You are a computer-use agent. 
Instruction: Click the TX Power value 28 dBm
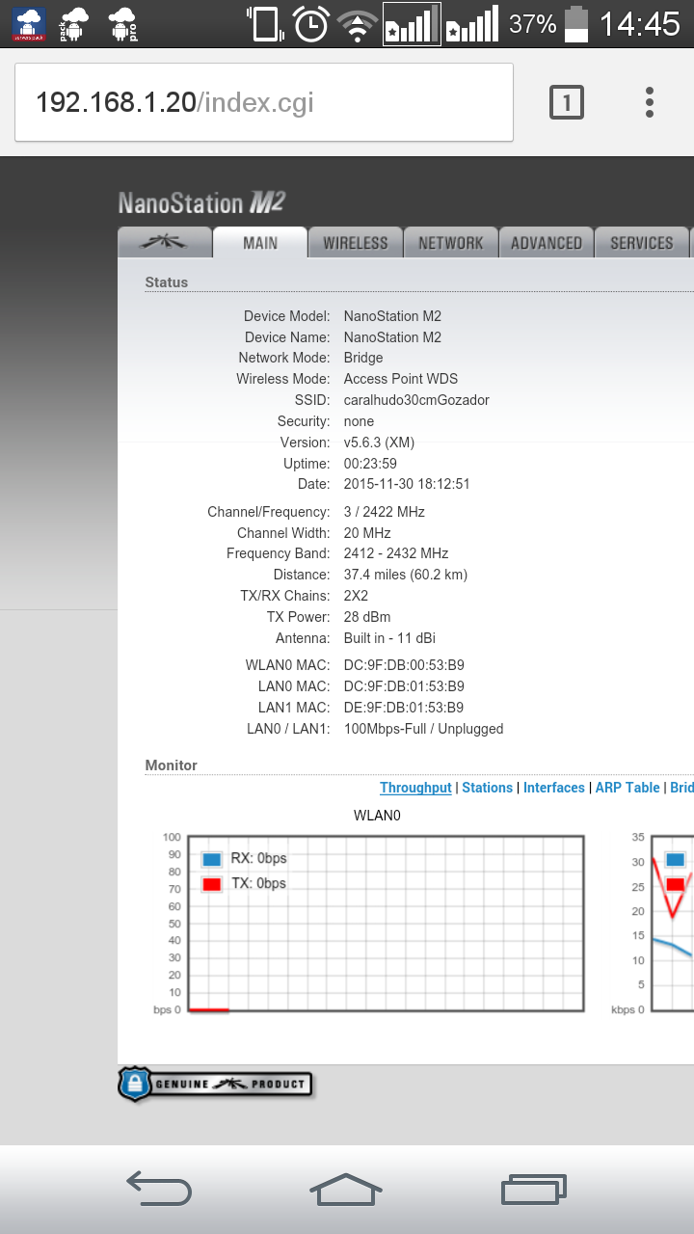367,617
